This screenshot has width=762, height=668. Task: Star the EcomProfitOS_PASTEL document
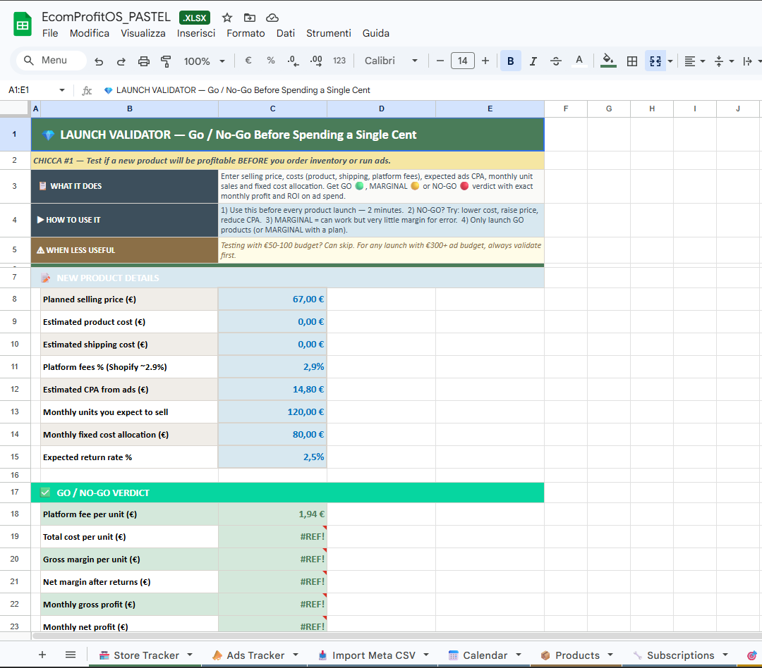pos(227,18)
